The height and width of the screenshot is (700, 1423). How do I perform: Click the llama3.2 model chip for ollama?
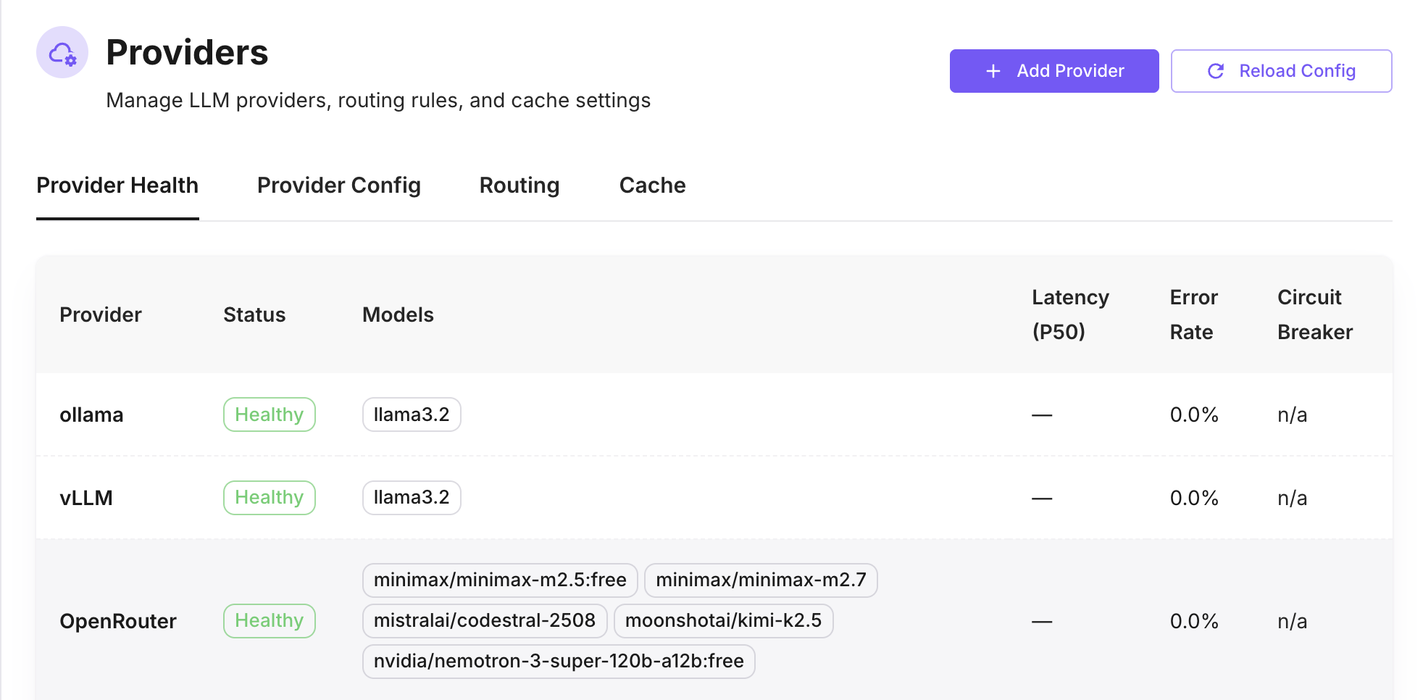(411, 414)
